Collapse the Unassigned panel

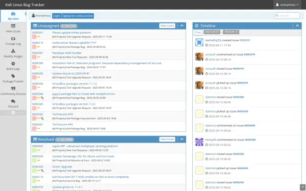(182, 26)
